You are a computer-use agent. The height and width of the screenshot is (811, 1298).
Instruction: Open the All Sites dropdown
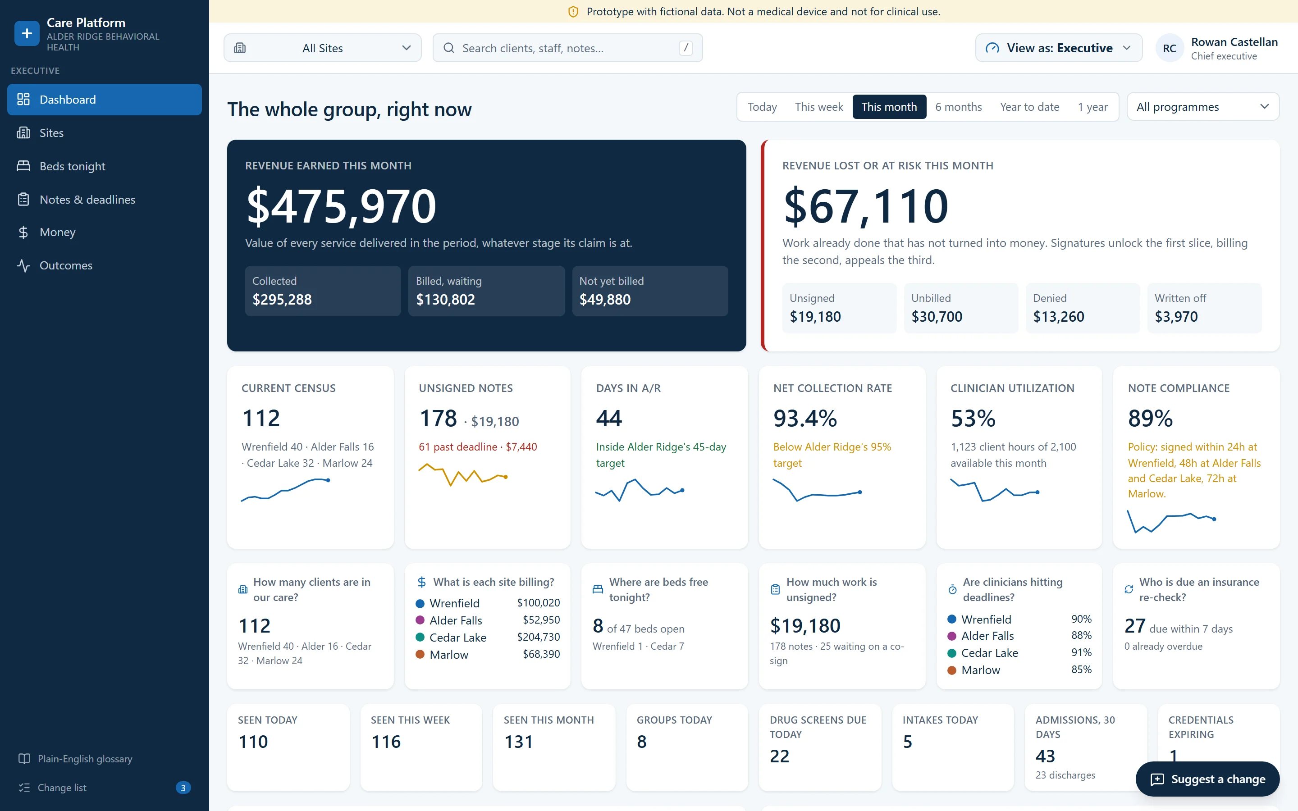(322, 48)
